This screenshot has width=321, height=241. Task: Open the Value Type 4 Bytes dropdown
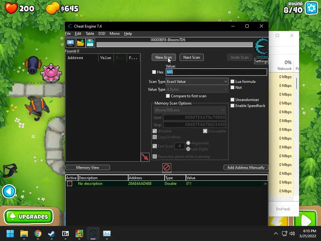(197, 89)
